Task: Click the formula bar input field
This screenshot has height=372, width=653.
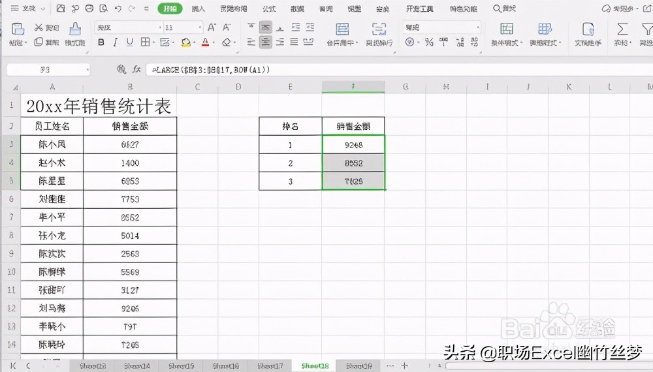Action: click(399, 70)
